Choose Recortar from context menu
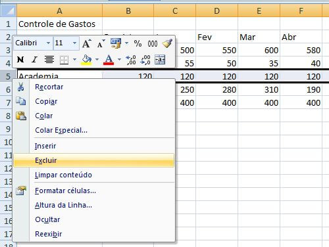Screen dimensions: 329x247 pos(94,87)
